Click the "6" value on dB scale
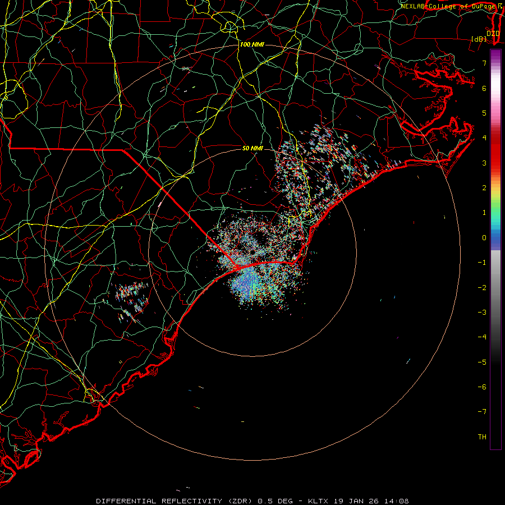Screen dimensions: 505x505 point(484,88)
